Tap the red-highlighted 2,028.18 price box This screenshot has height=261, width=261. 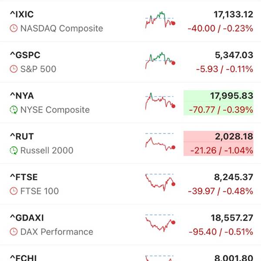pyautogui.click(x=218, y=143)
